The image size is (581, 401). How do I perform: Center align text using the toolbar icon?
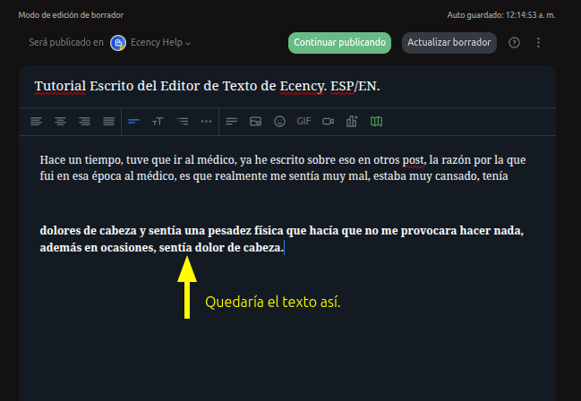point(60,121)
